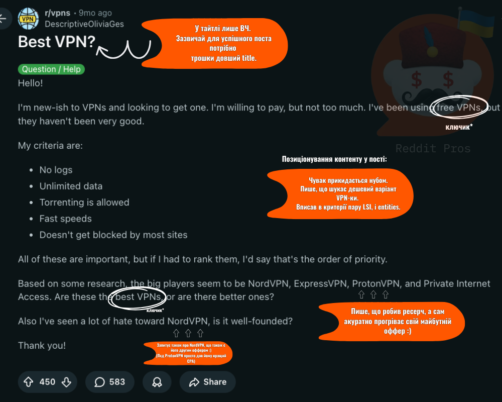Click the circled "best VPNs" keyword
This screenshot has width=502, height=402.
tap(137, 297)
